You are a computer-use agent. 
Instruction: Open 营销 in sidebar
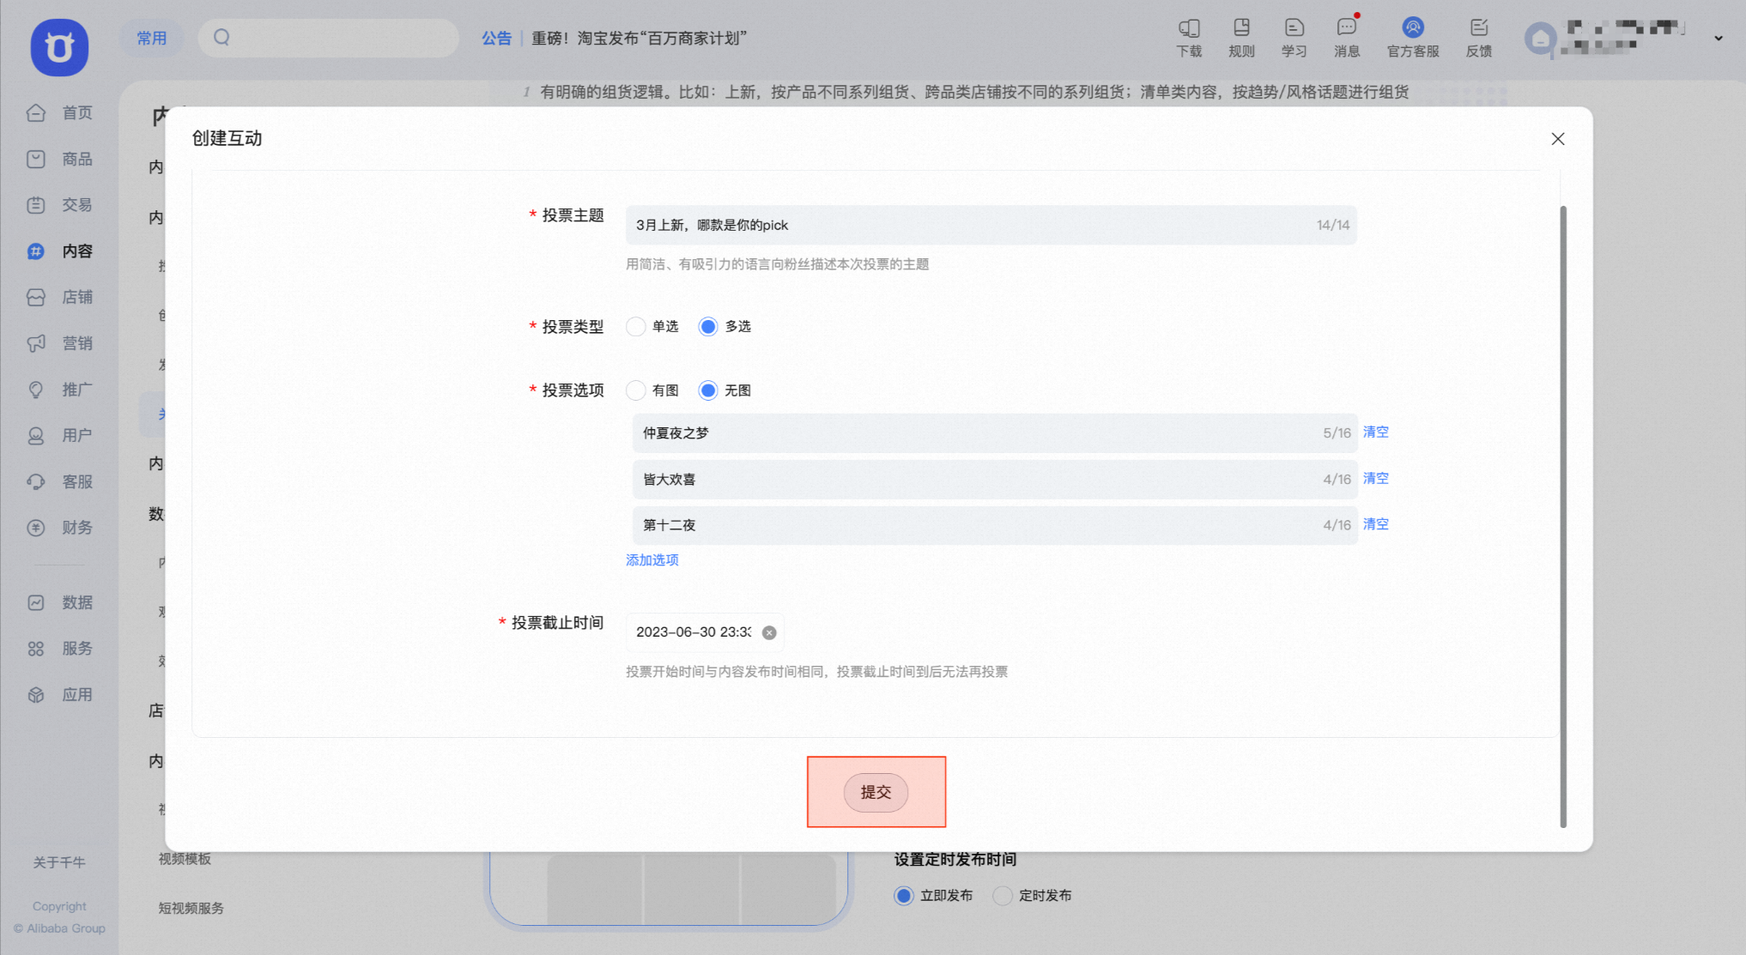(60, 343)
